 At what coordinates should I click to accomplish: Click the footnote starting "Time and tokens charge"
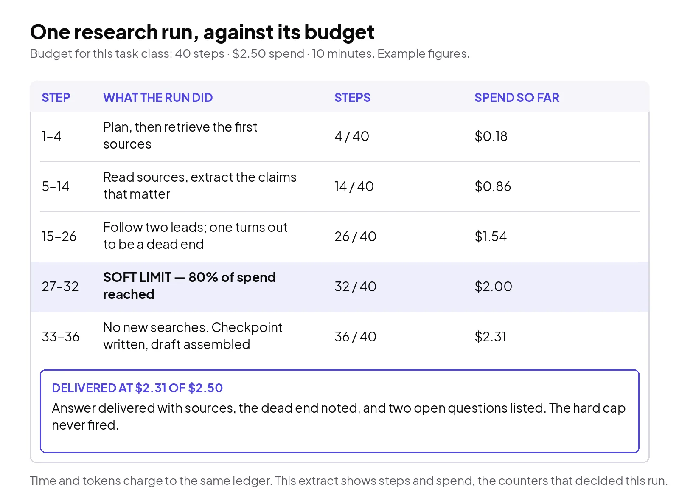click(349, 481)
